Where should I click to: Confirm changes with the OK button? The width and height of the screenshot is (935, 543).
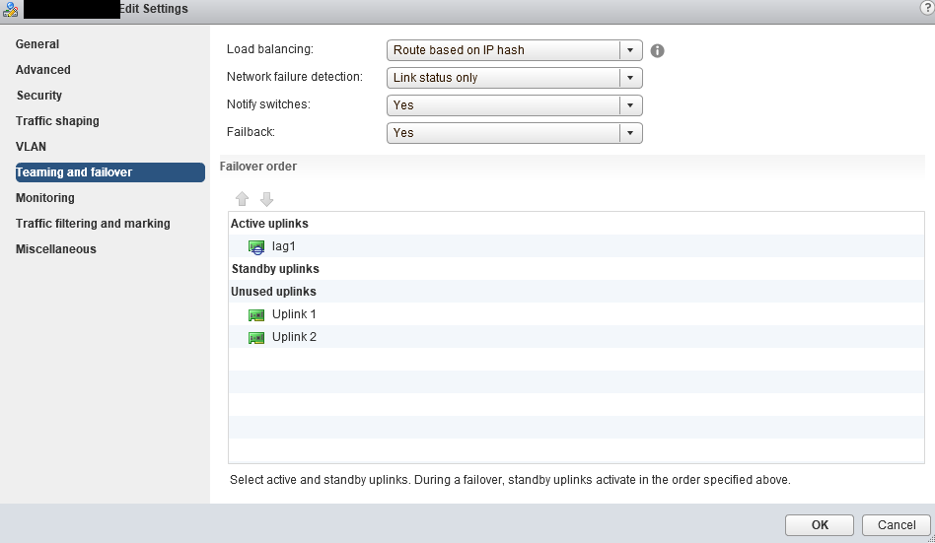(820, 524)
